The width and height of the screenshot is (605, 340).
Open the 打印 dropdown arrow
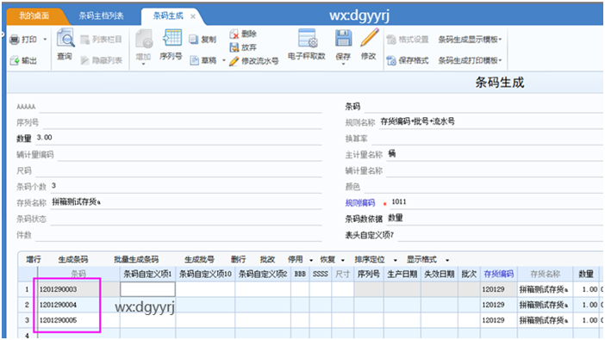point(45,40)
